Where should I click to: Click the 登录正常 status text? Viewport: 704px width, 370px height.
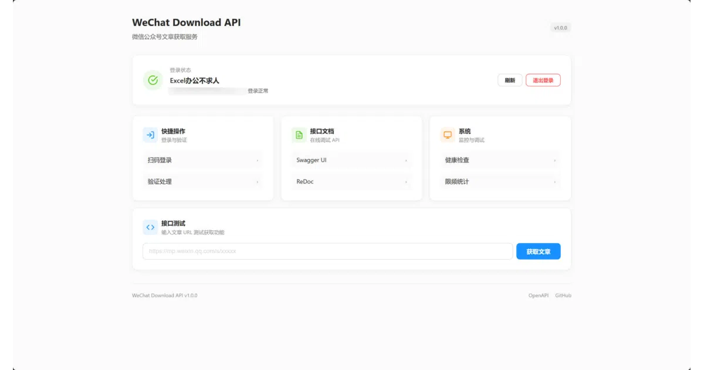258,91
